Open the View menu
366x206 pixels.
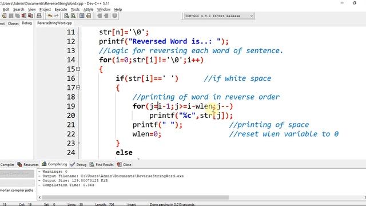coord(32,9)
